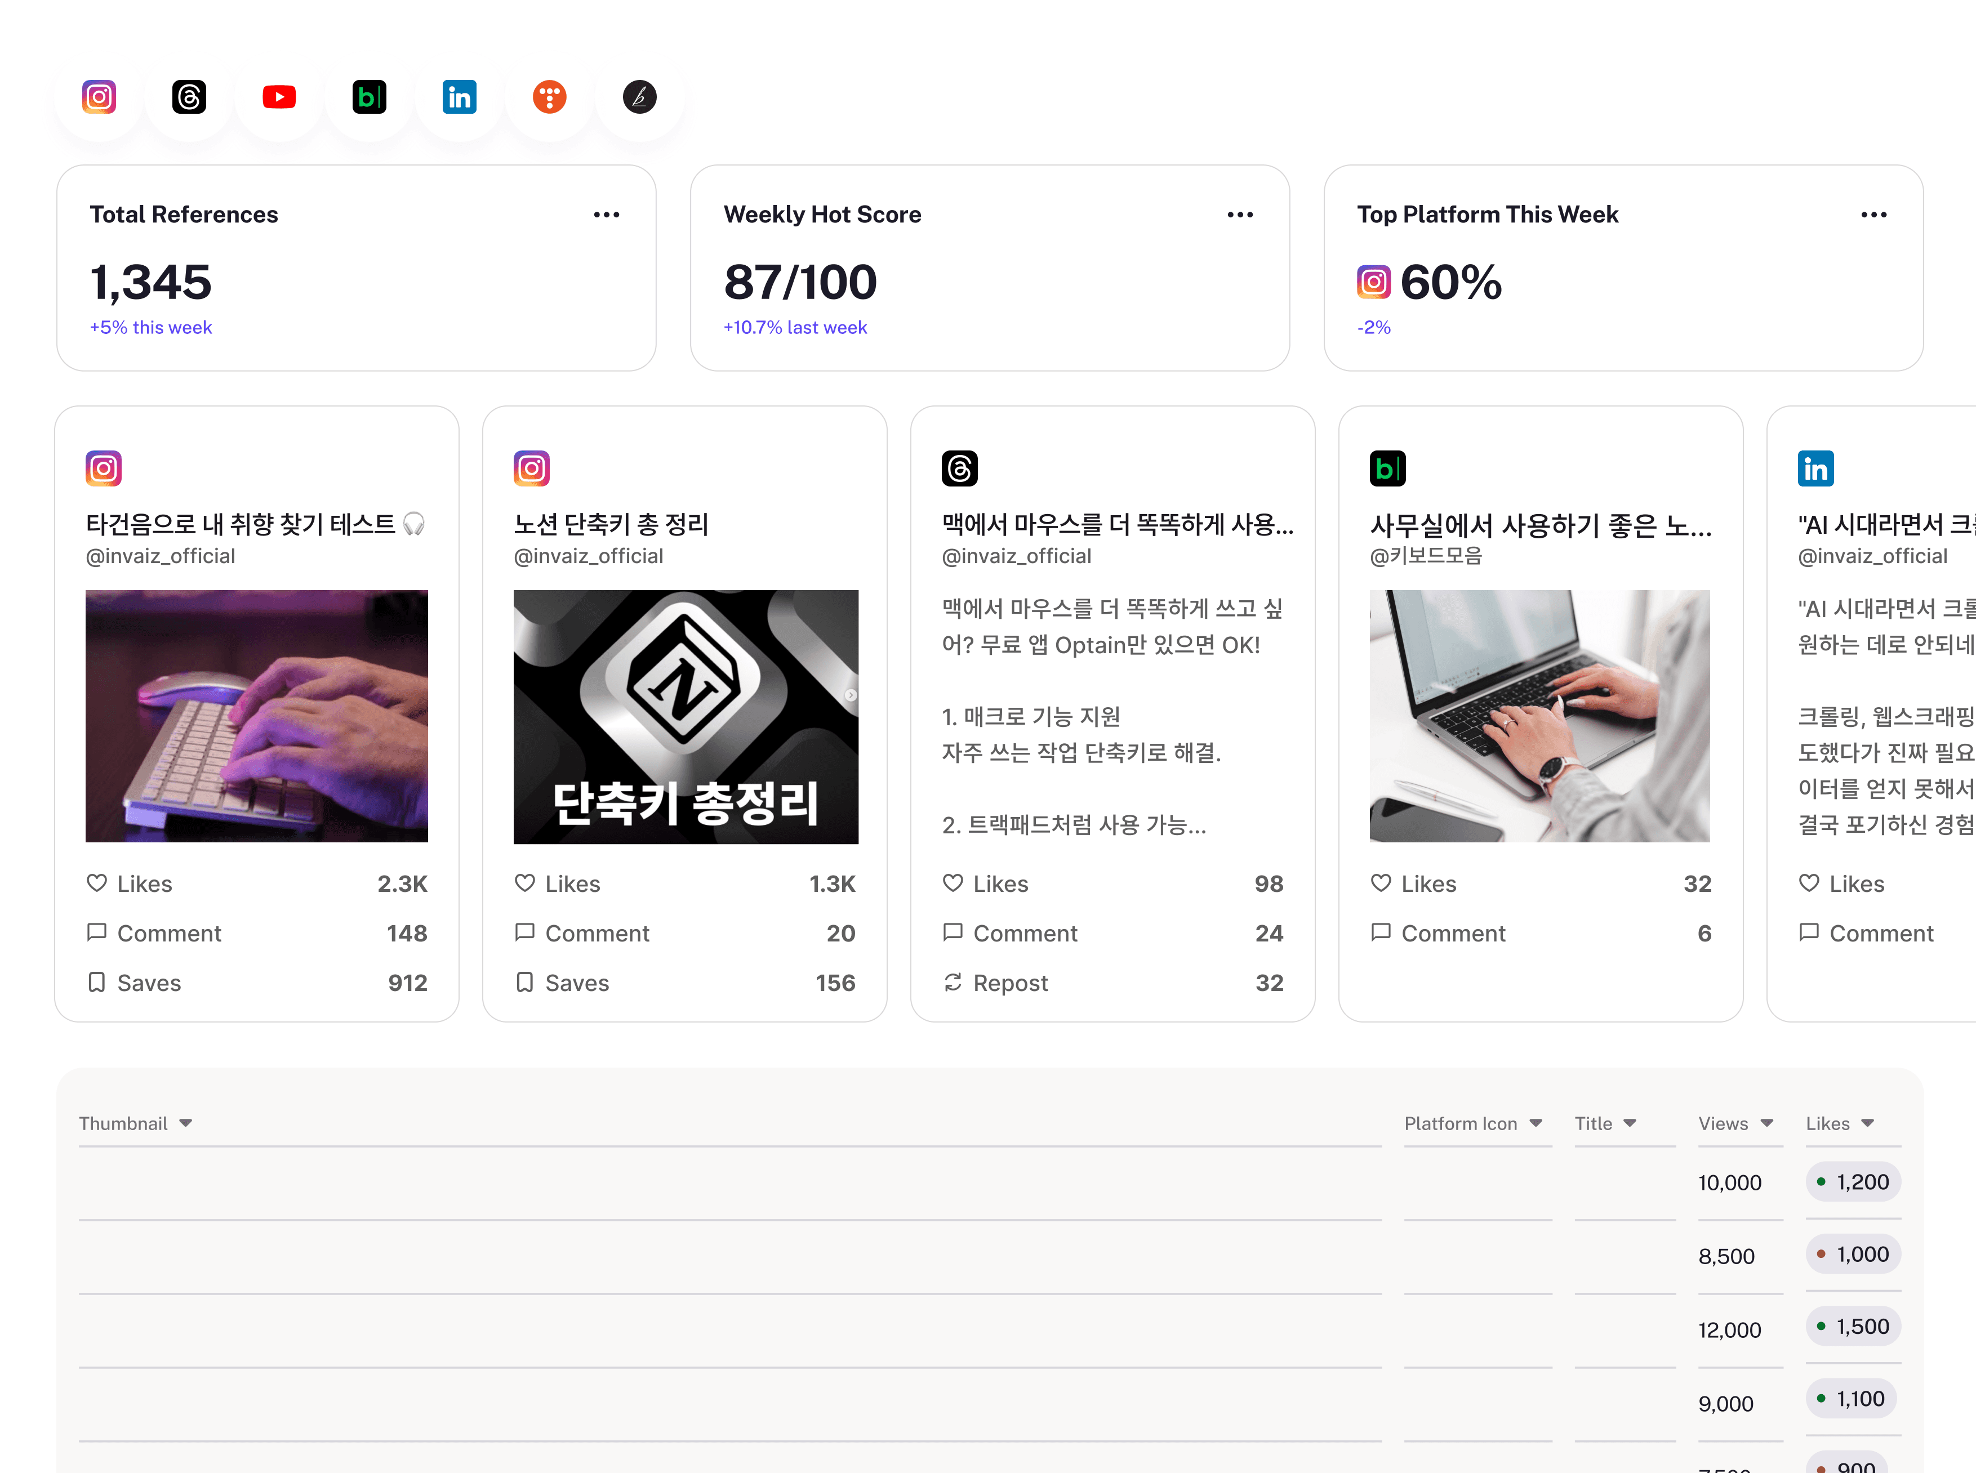Expand the Platform Icon column dropdown

pos(1536,1123)
